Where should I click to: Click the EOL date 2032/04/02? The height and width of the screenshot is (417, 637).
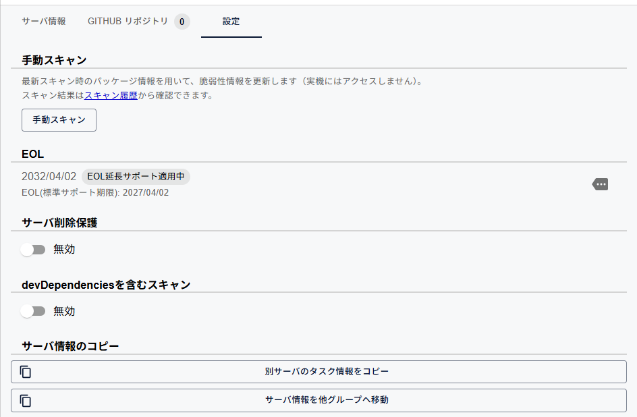(x=49, y=177)
